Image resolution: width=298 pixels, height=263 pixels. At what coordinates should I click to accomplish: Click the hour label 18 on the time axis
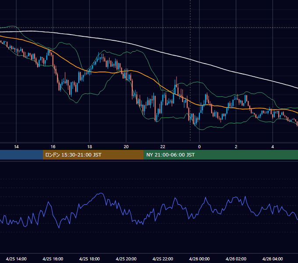click(89, 147)
